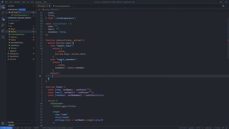
Task: Open the Terminal menu
Action: click(x=39, y=2)
